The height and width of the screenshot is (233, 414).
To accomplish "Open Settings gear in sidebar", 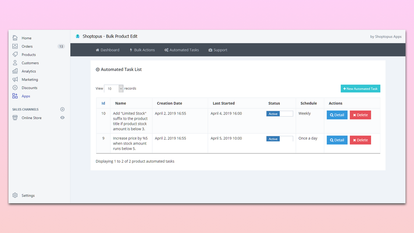I will point(15,195).
